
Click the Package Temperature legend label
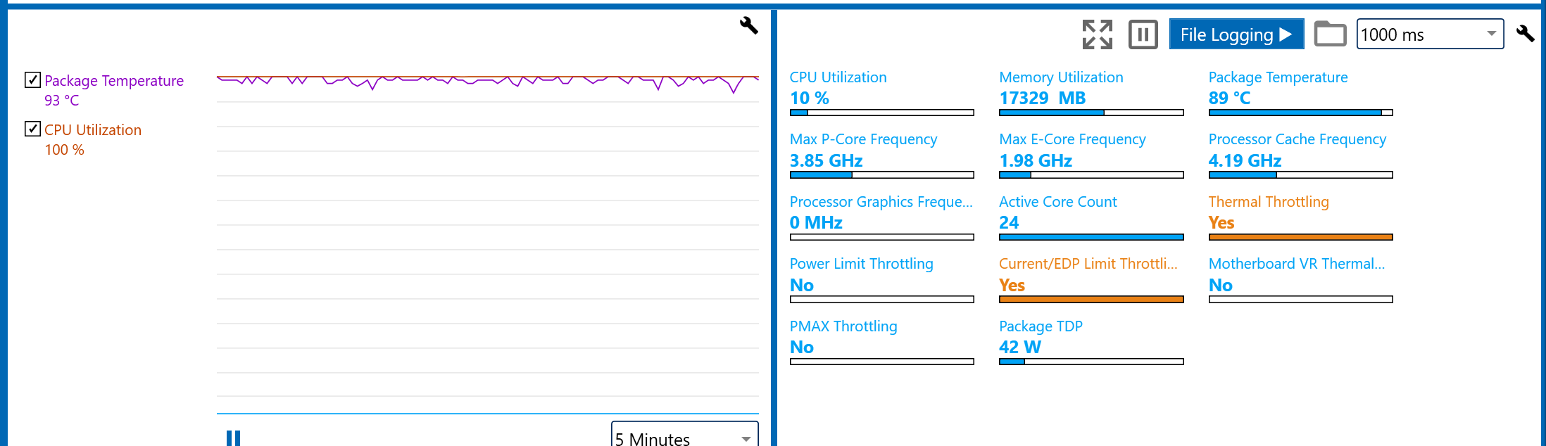114,81
